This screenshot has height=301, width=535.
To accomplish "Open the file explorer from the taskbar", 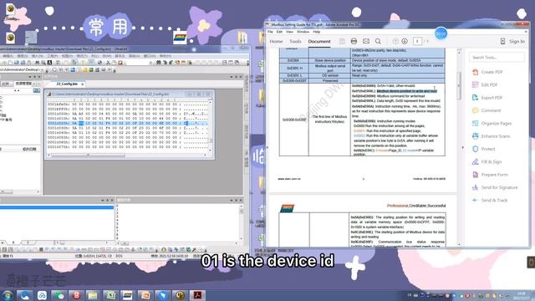I will pos(93,295).
